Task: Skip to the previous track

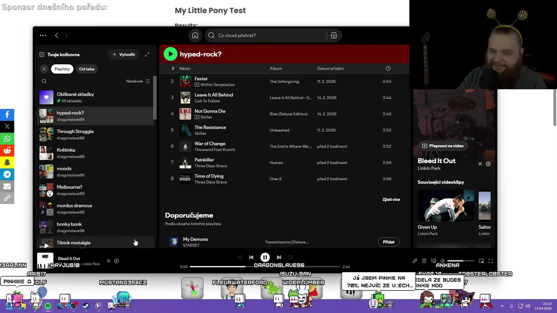Action: 251,257
